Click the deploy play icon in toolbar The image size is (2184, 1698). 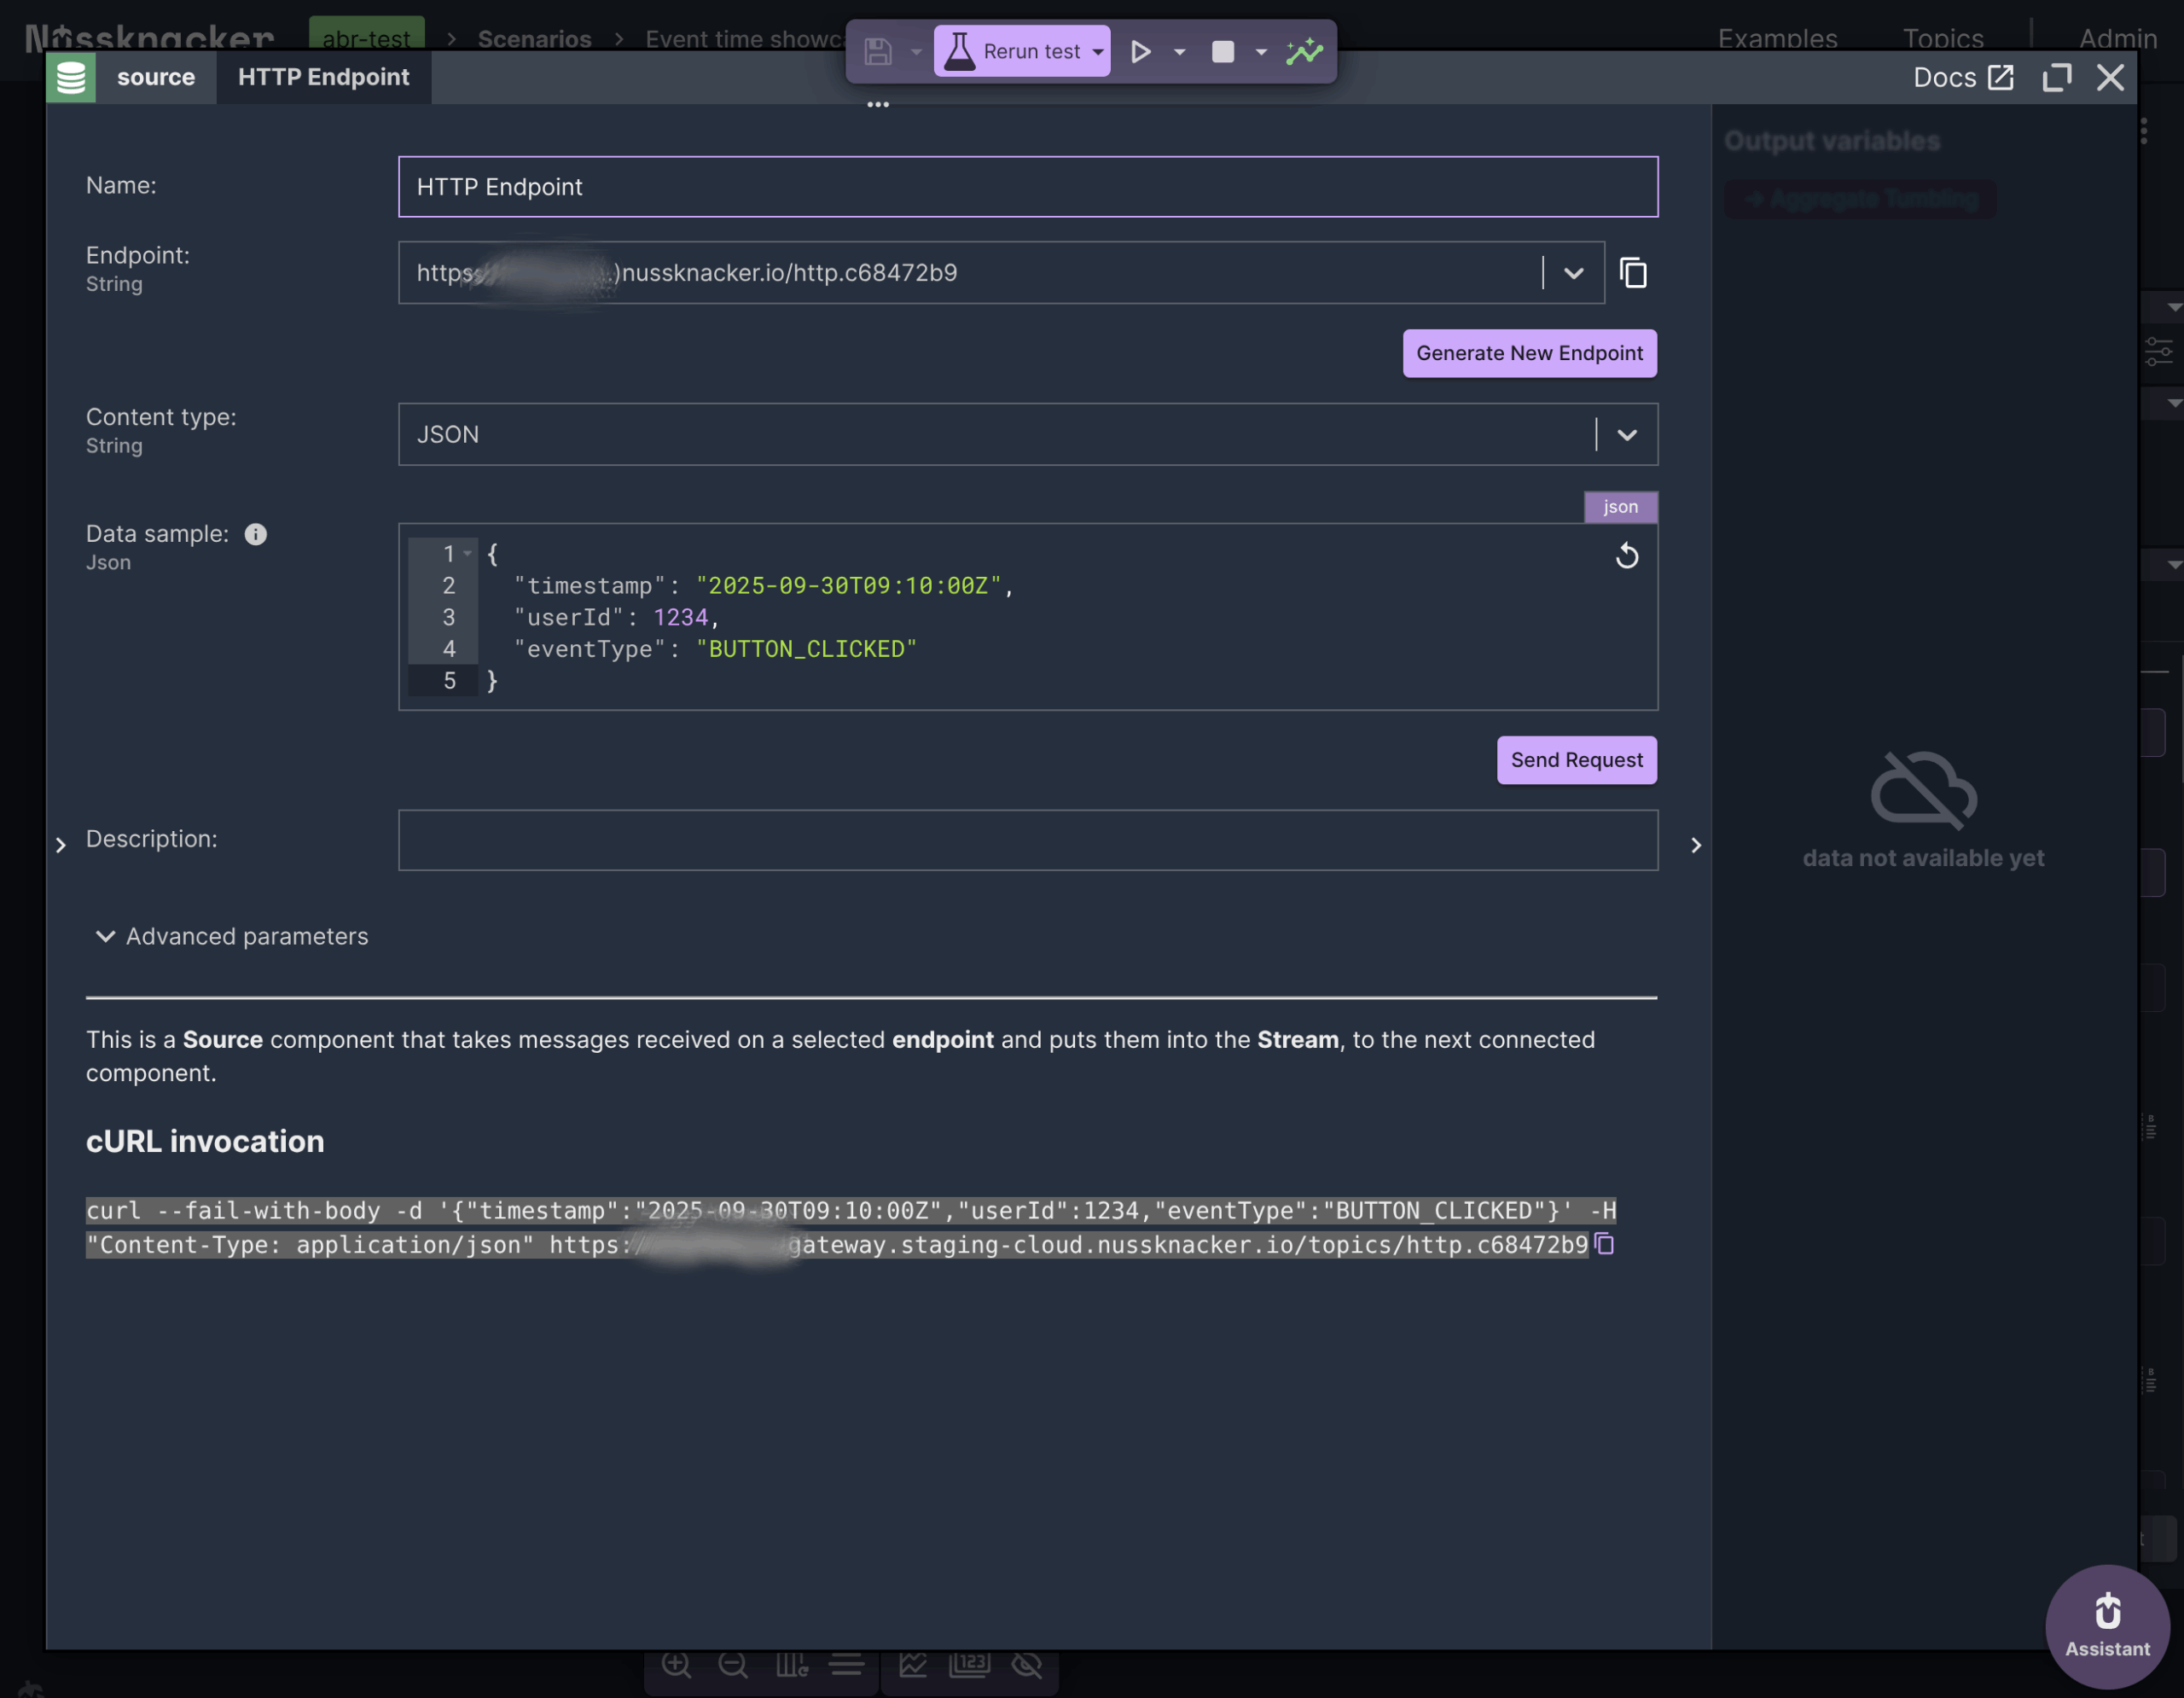(1140, 52)
